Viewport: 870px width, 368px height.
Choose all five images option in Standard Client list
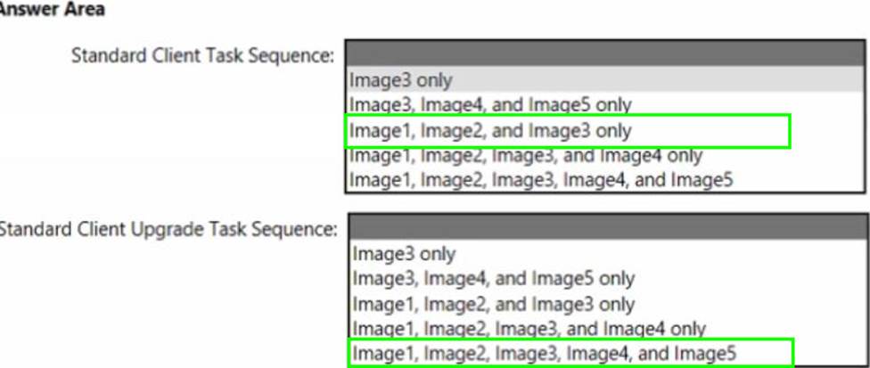[541, 180]
